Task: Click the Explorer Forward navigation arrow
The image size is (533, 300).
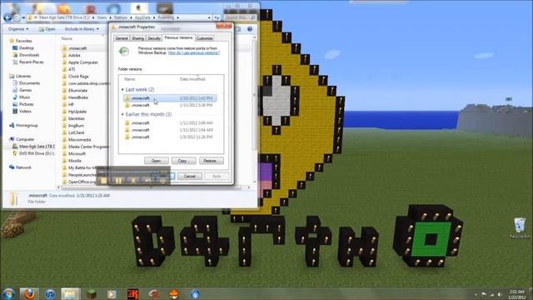Action: pos(17,17)
